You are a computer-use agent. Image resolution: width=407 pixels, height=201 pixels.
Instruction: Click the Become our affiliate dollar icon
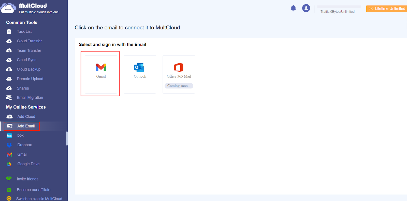point(9,190)
